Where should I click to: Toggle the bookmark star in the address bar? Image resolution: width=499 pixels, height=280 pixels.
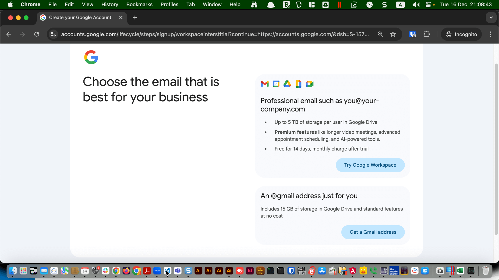(x=393, y=34)
